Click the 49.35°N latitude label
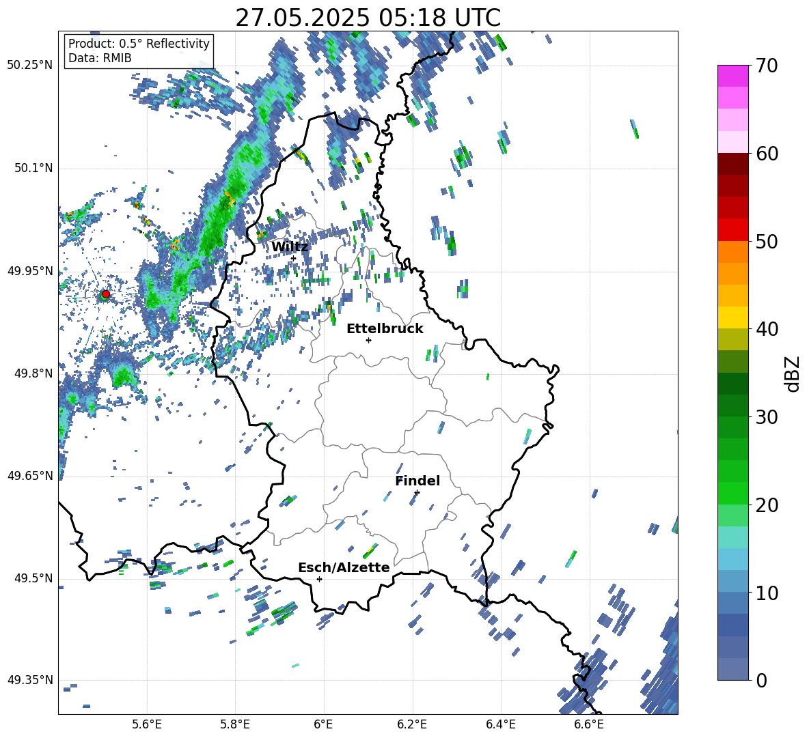This screenshot has width=809, height=738. coord(30,680)
